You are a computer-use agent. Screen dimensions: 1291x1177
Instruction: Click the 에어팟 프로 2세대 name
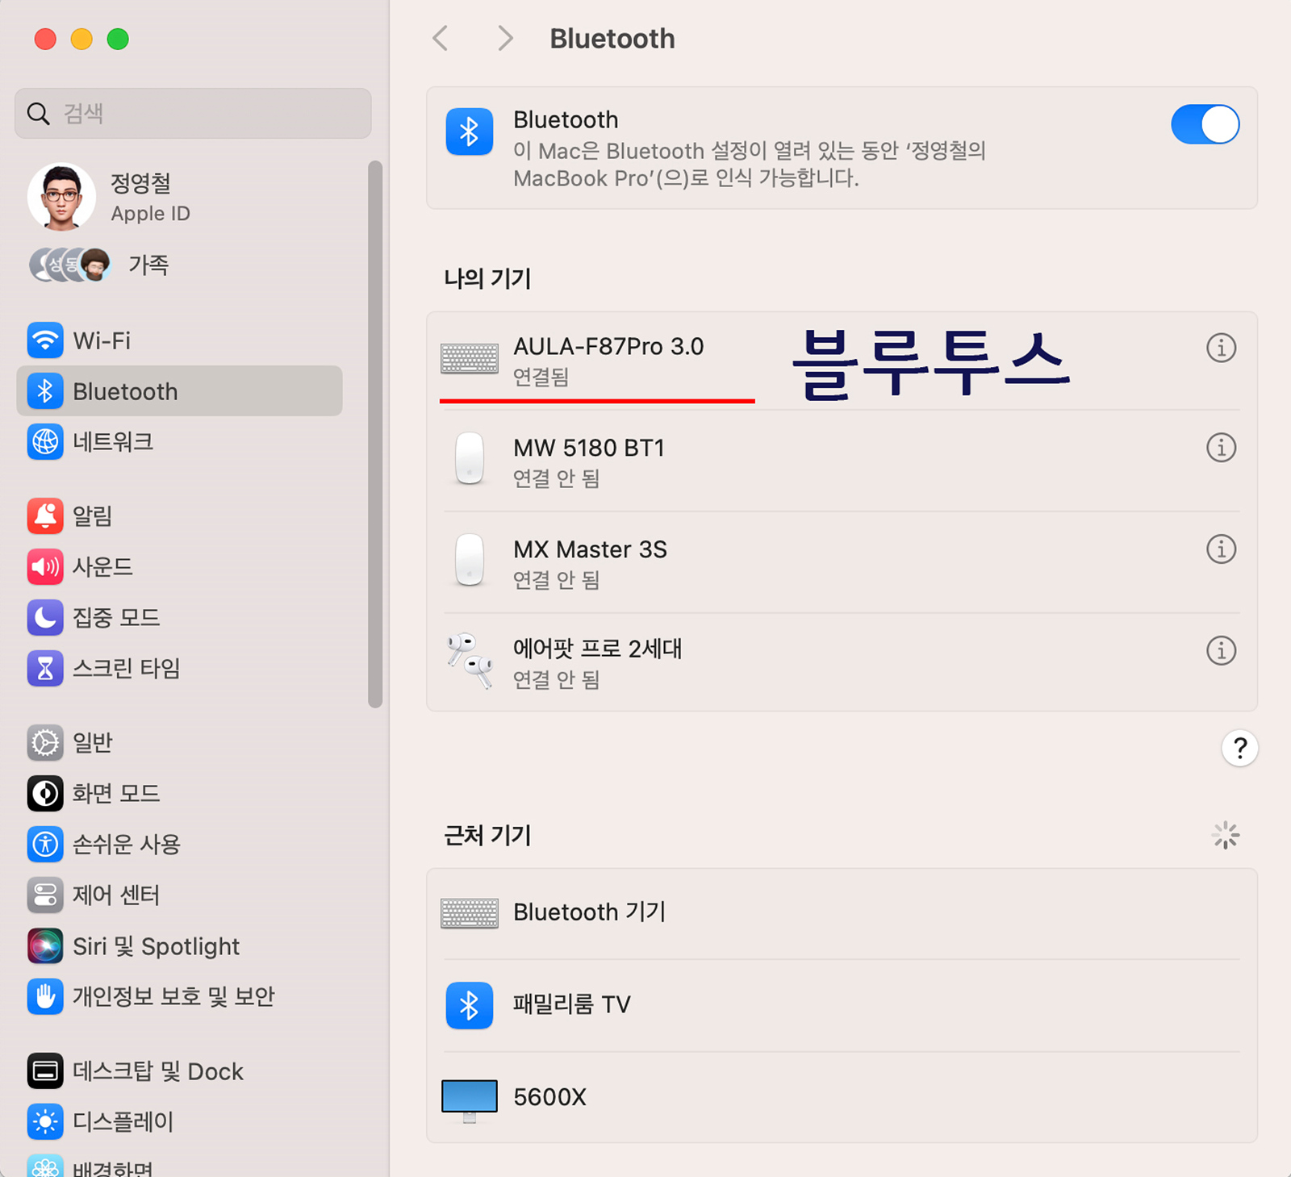pos(597,649)
